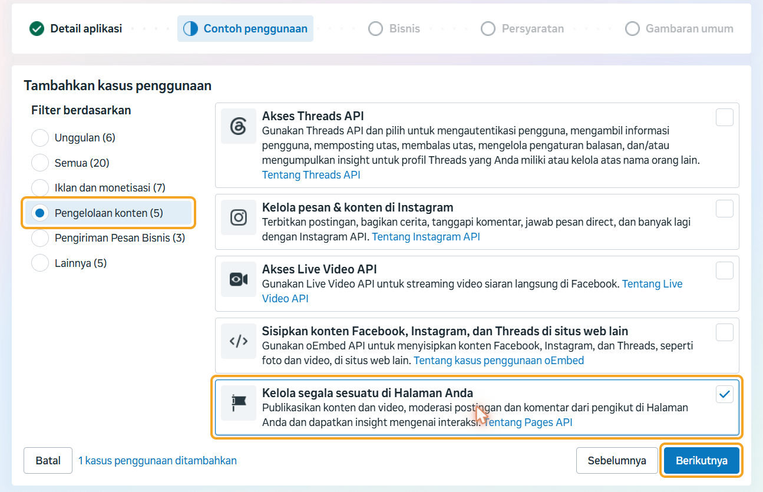Click the Batal button
This screenshot has width=763, height=492.
click(x=48, y=460)
